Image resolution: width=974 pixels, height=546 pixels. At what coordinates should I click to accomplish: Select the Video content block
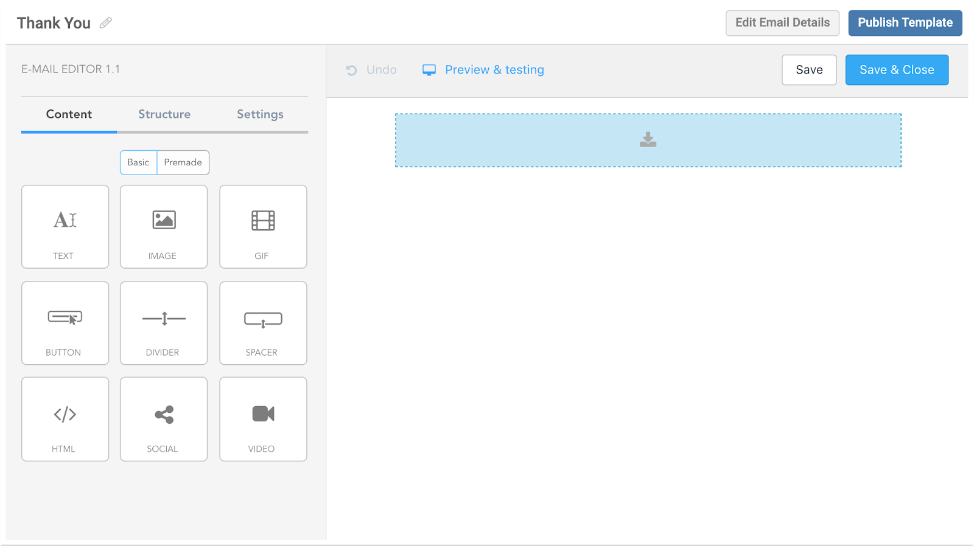coord(263,419)
